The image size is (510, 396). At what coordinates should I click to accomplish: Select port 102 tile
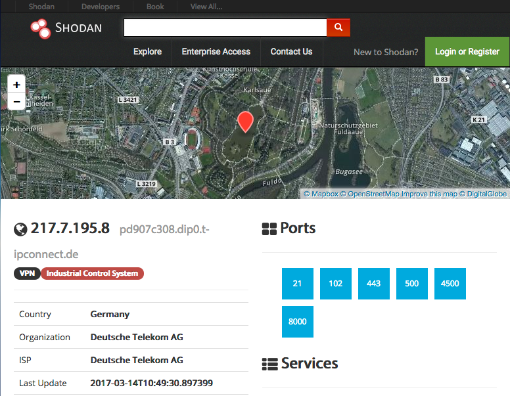coord(336,284)
